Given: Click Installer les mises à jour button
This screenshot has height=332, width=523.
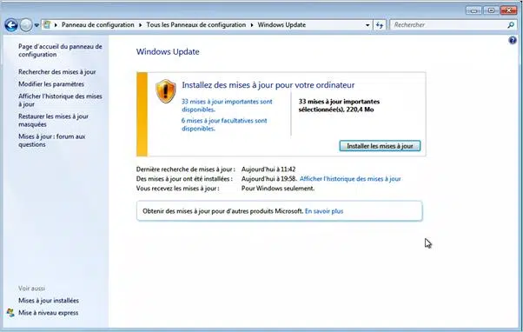Looking at the screenshot, I should (x=380, y=146).
